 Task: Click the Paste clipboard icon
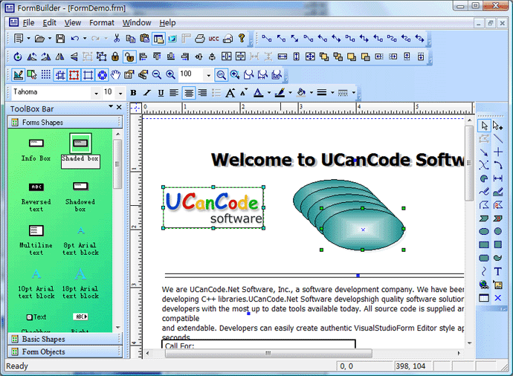pos(144,39)
